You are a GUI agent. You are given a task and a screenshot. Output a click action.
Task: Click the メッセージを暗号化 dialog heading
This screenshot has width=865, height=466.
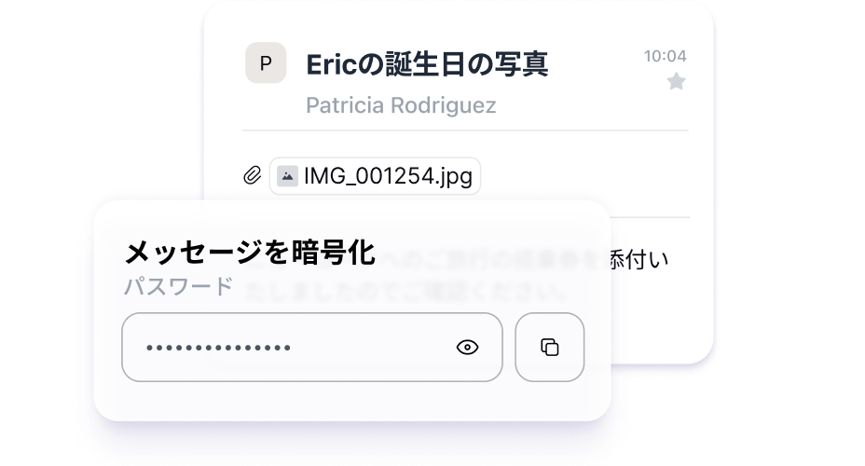[250, 253]
